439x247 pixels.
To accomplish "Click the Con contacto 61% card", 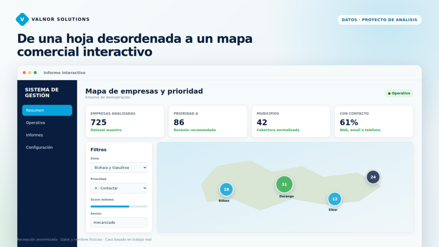I will [x=374, y=121].
